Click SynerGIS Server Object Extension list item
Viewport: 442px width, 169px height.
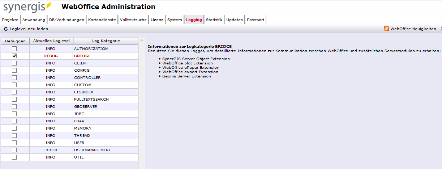click(x=196, y=59)
